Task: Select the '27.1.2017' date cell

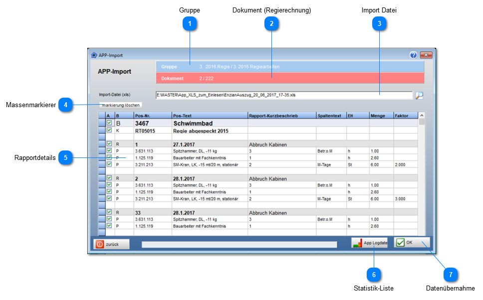Action: pos(210,145)
